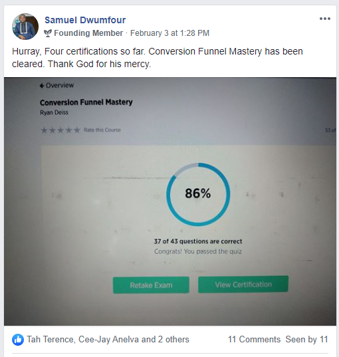Click the second rating star
The width and height of the screenshot is (339, 357).
[x=53, y=130]
